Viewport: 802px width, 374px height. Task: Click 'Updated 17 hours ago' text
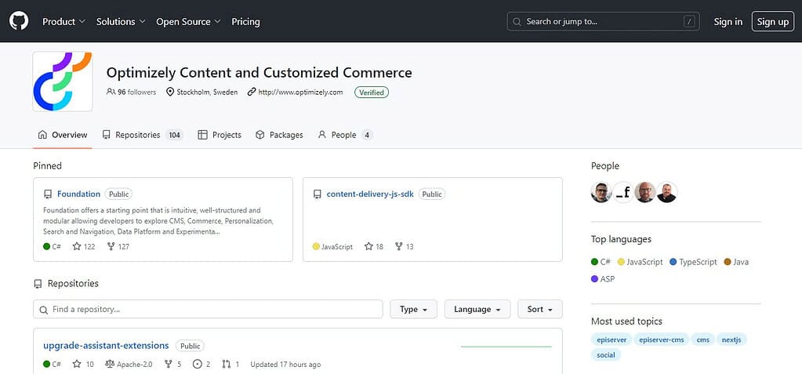[285, 365]
